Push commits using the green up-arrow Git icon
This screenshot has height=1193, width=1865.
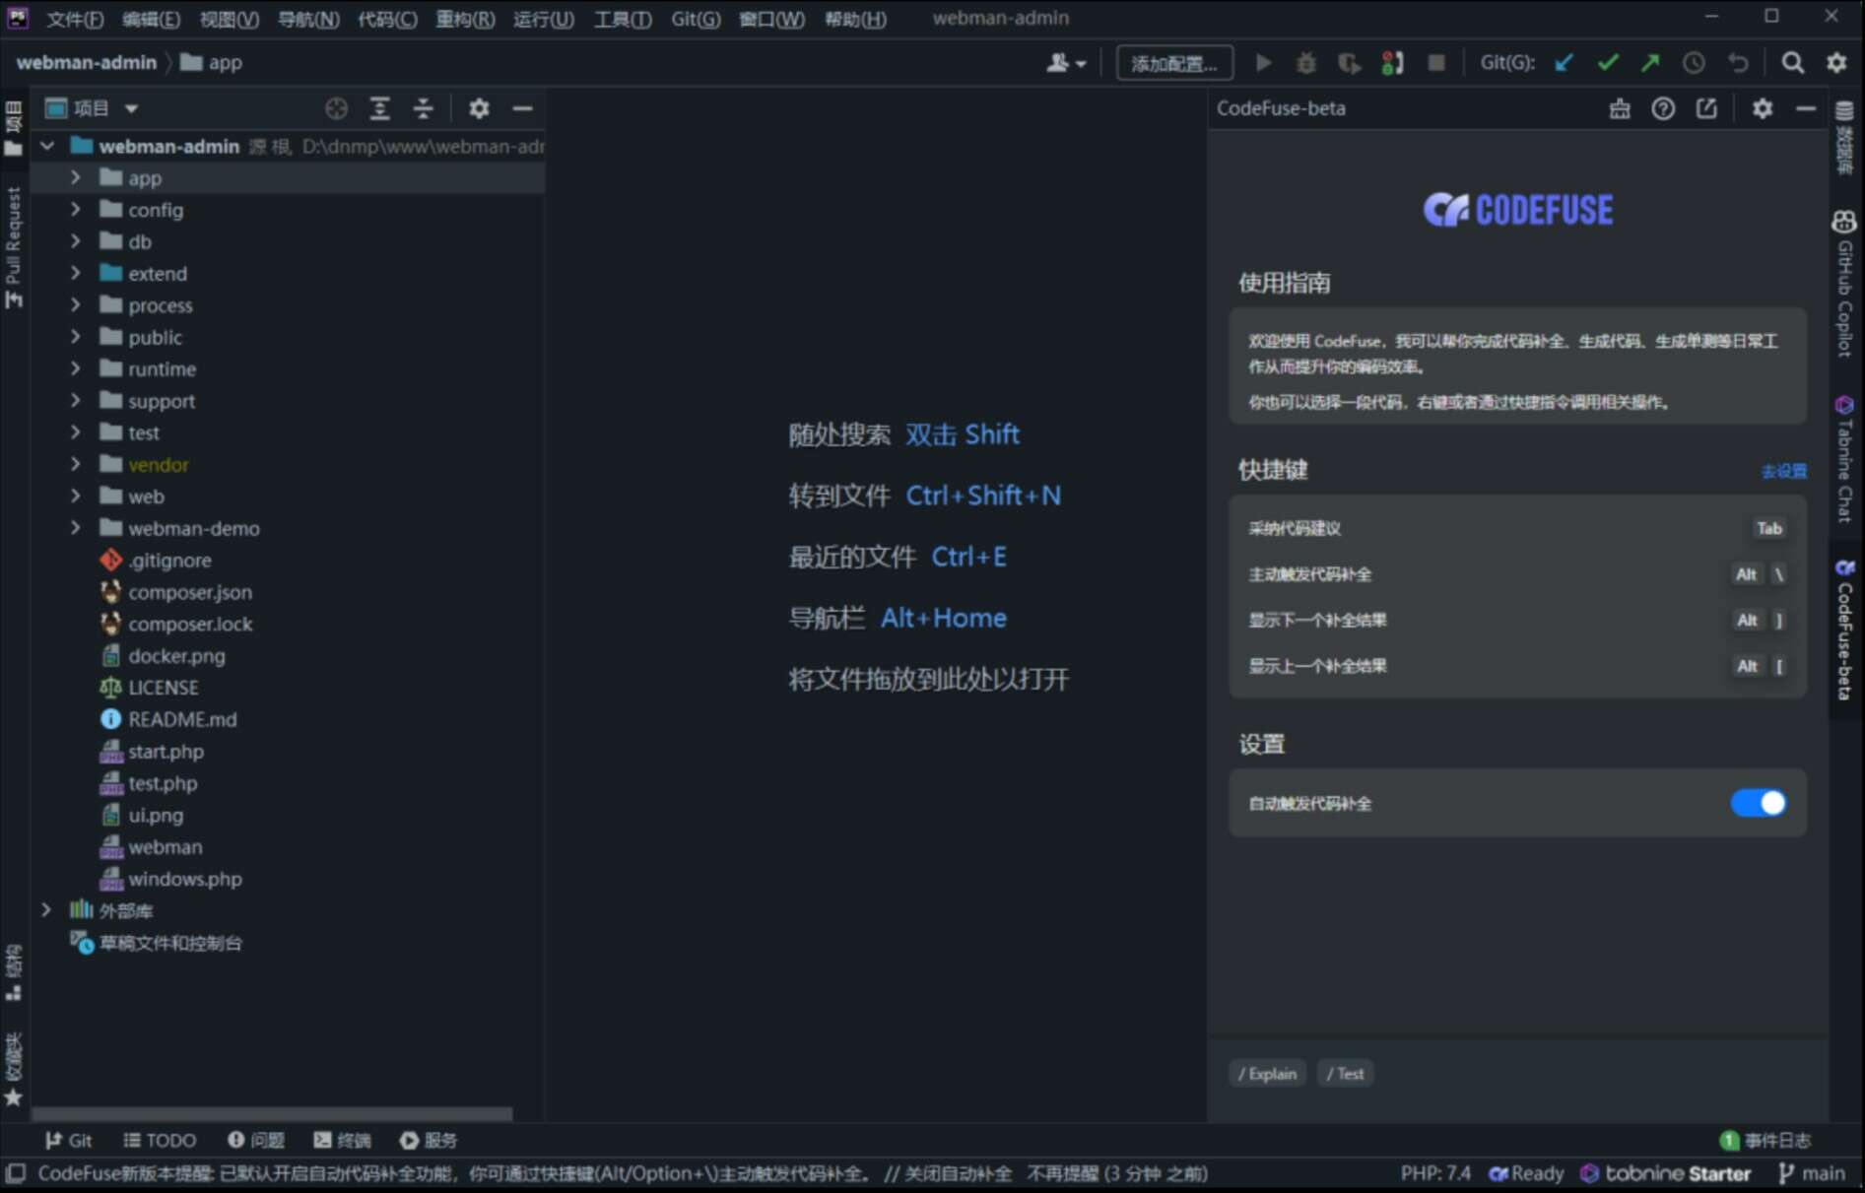[x=1648, y=62]
